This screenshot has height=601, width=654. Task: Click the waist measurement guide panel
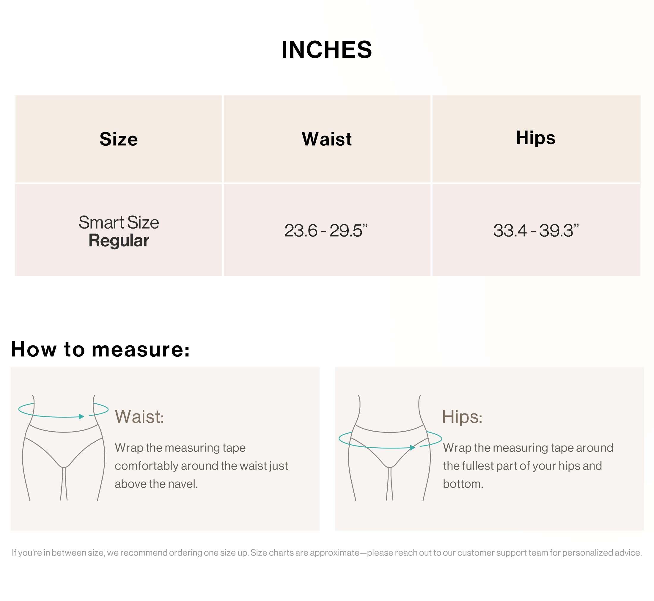point(165,449)
